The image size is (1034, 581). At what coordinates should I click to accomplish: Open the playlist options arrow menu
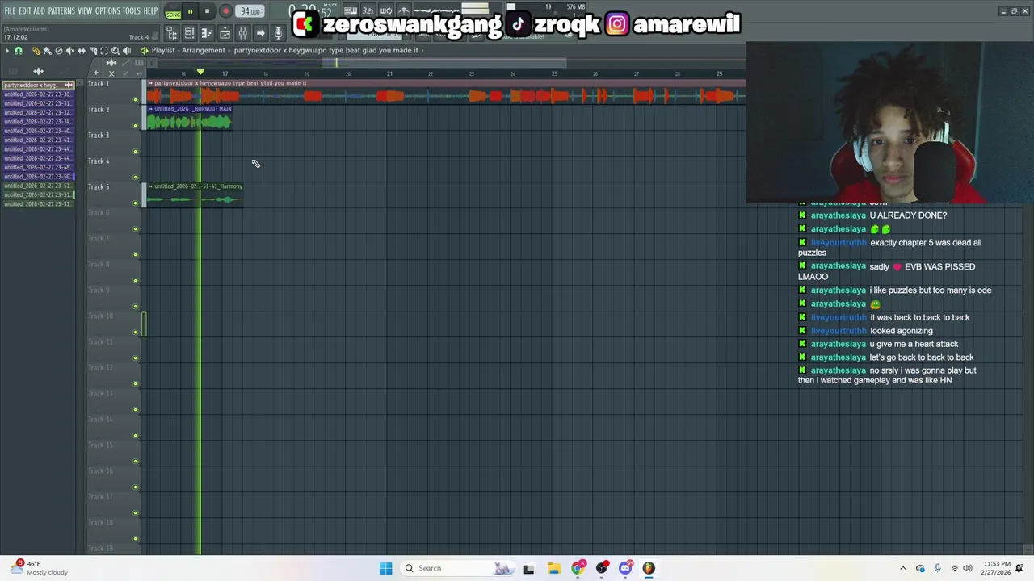(7, 51)
